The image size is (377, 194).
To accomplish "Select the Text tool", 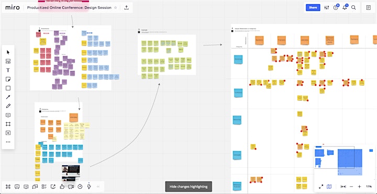I will [x=8, y=70].
